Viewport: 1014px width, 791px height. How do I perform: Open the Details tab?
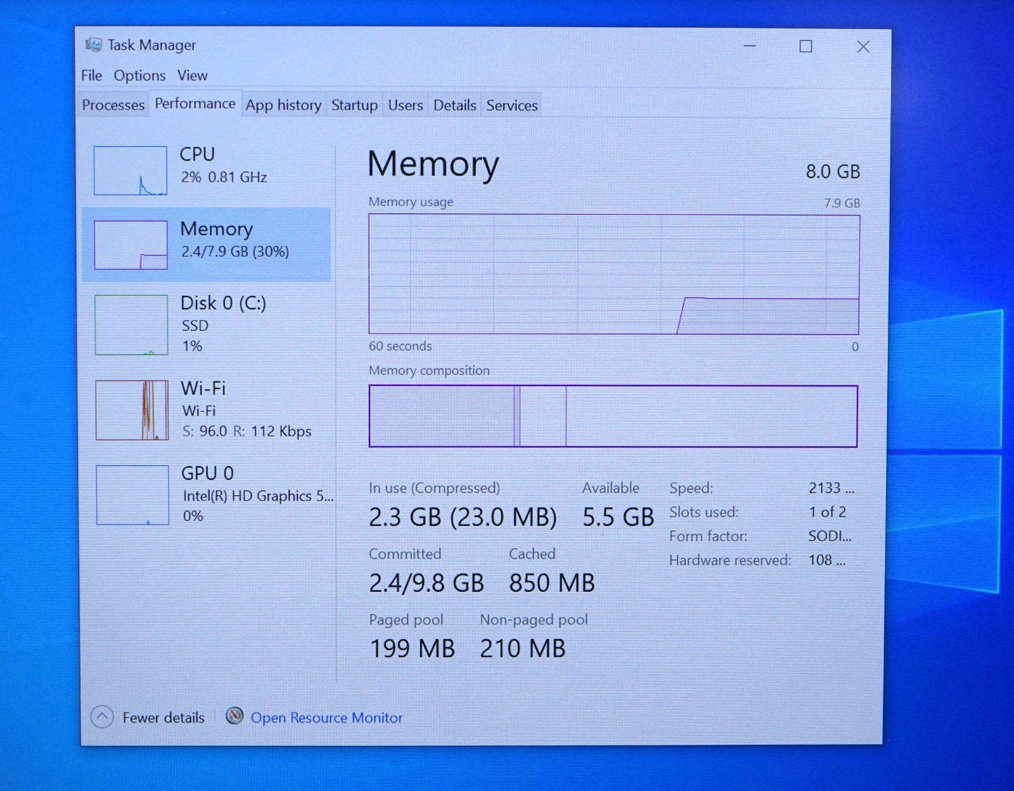[454, 105]
